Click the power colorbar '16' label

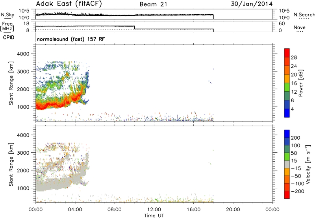[294, 83]
